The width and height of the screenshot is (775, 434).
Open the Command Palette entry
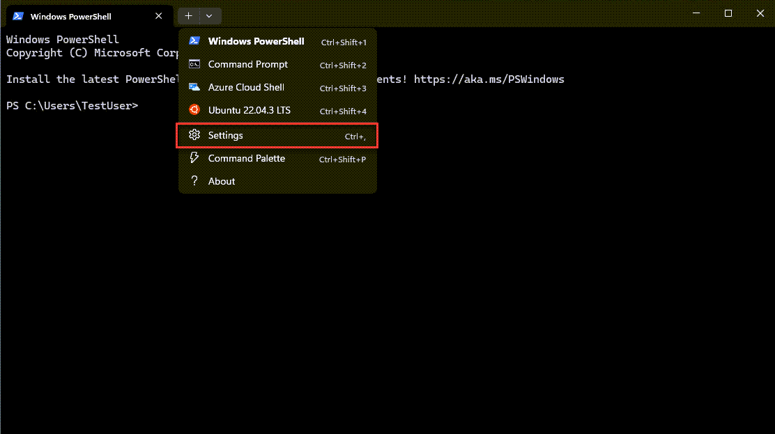278,159
